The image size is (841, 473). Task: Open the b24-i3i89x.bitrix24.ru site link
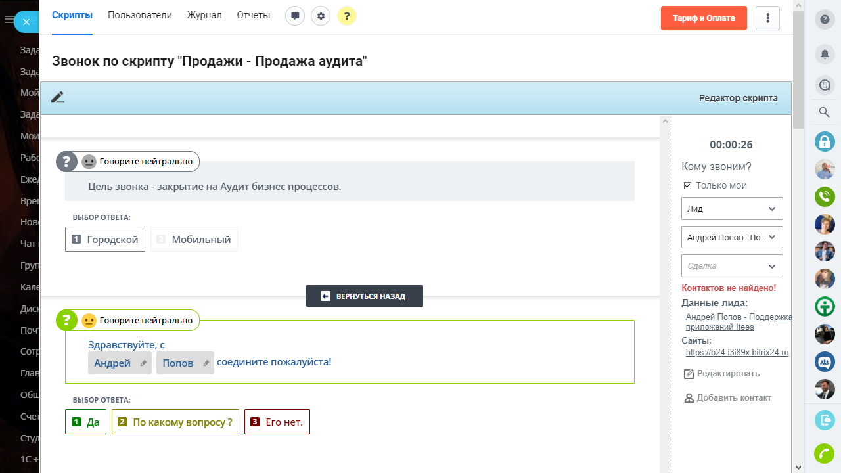[x=737, y=353]
